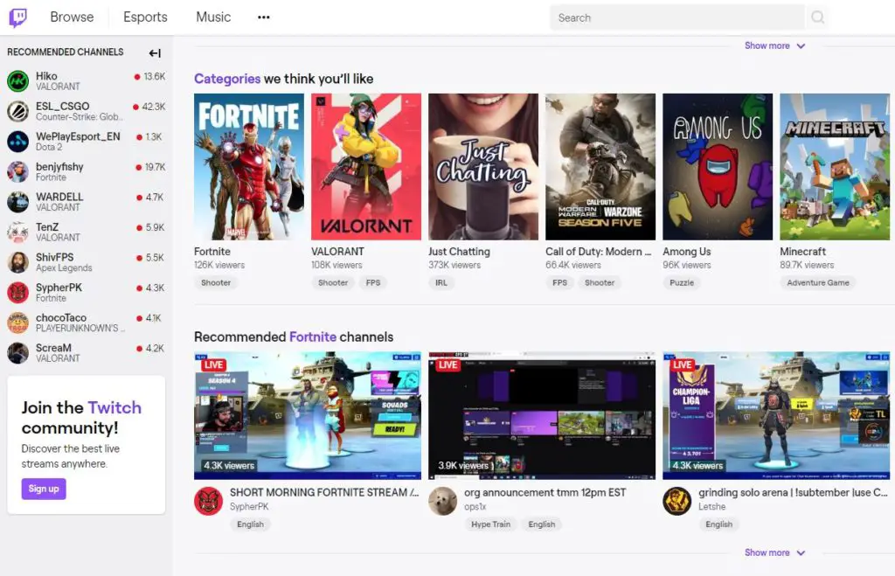
Task: Open the Just Chatting title link
Action: 459,252
